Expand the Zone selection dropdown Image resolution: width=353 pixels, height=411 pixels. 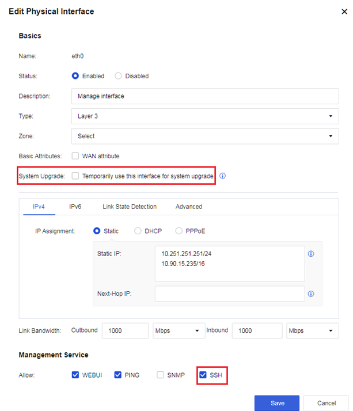(x=204, y=136)
